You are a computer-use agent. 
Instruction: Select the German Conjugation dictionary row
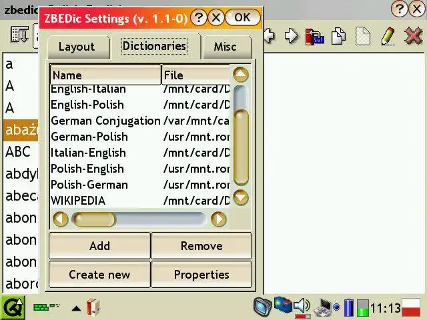click(x=140, y=121)
